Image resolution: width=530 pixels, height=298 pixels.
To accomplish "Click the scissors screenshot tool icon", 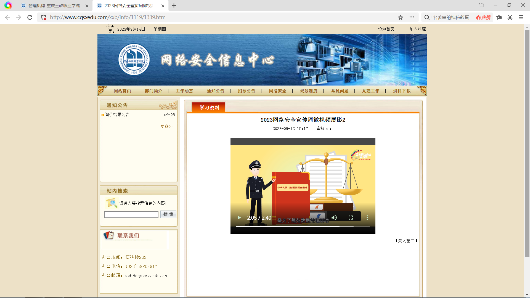I will [x=510, y=17].
